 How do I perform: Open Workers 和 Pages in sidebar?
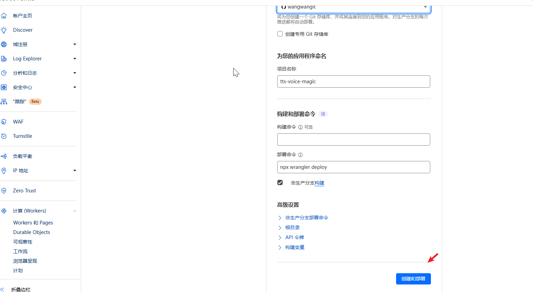tap(33, 223)
